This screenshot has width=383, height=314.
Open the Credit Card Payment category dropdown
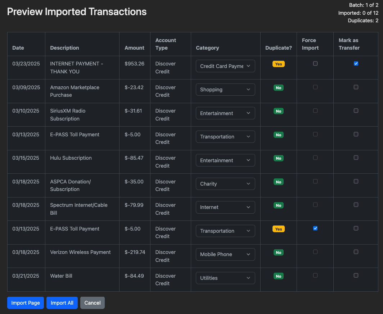[225, 66]
